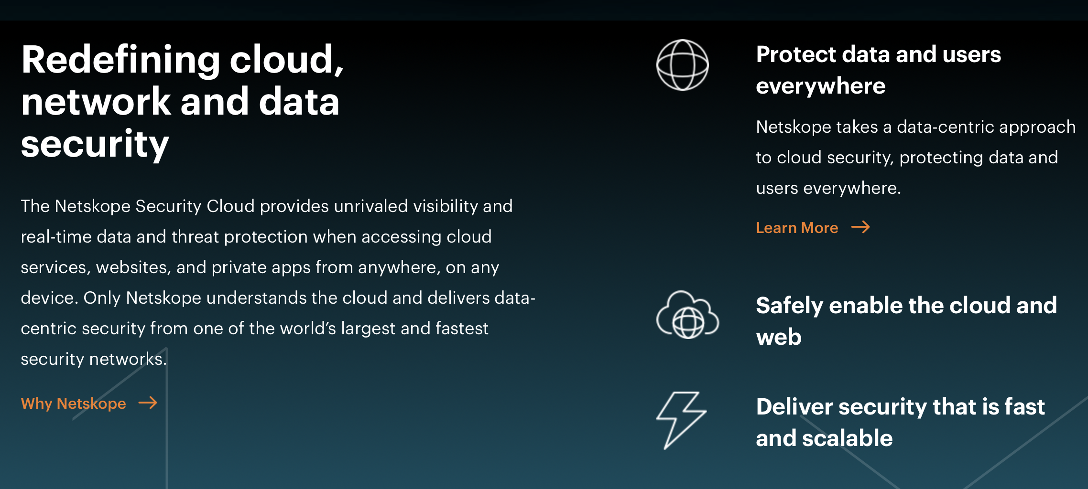Click the paragraph starting The Netskope Security Cloud
The height and width of the screenshot is (489, 1088).
pyautogui.click(x=278, y=282)
